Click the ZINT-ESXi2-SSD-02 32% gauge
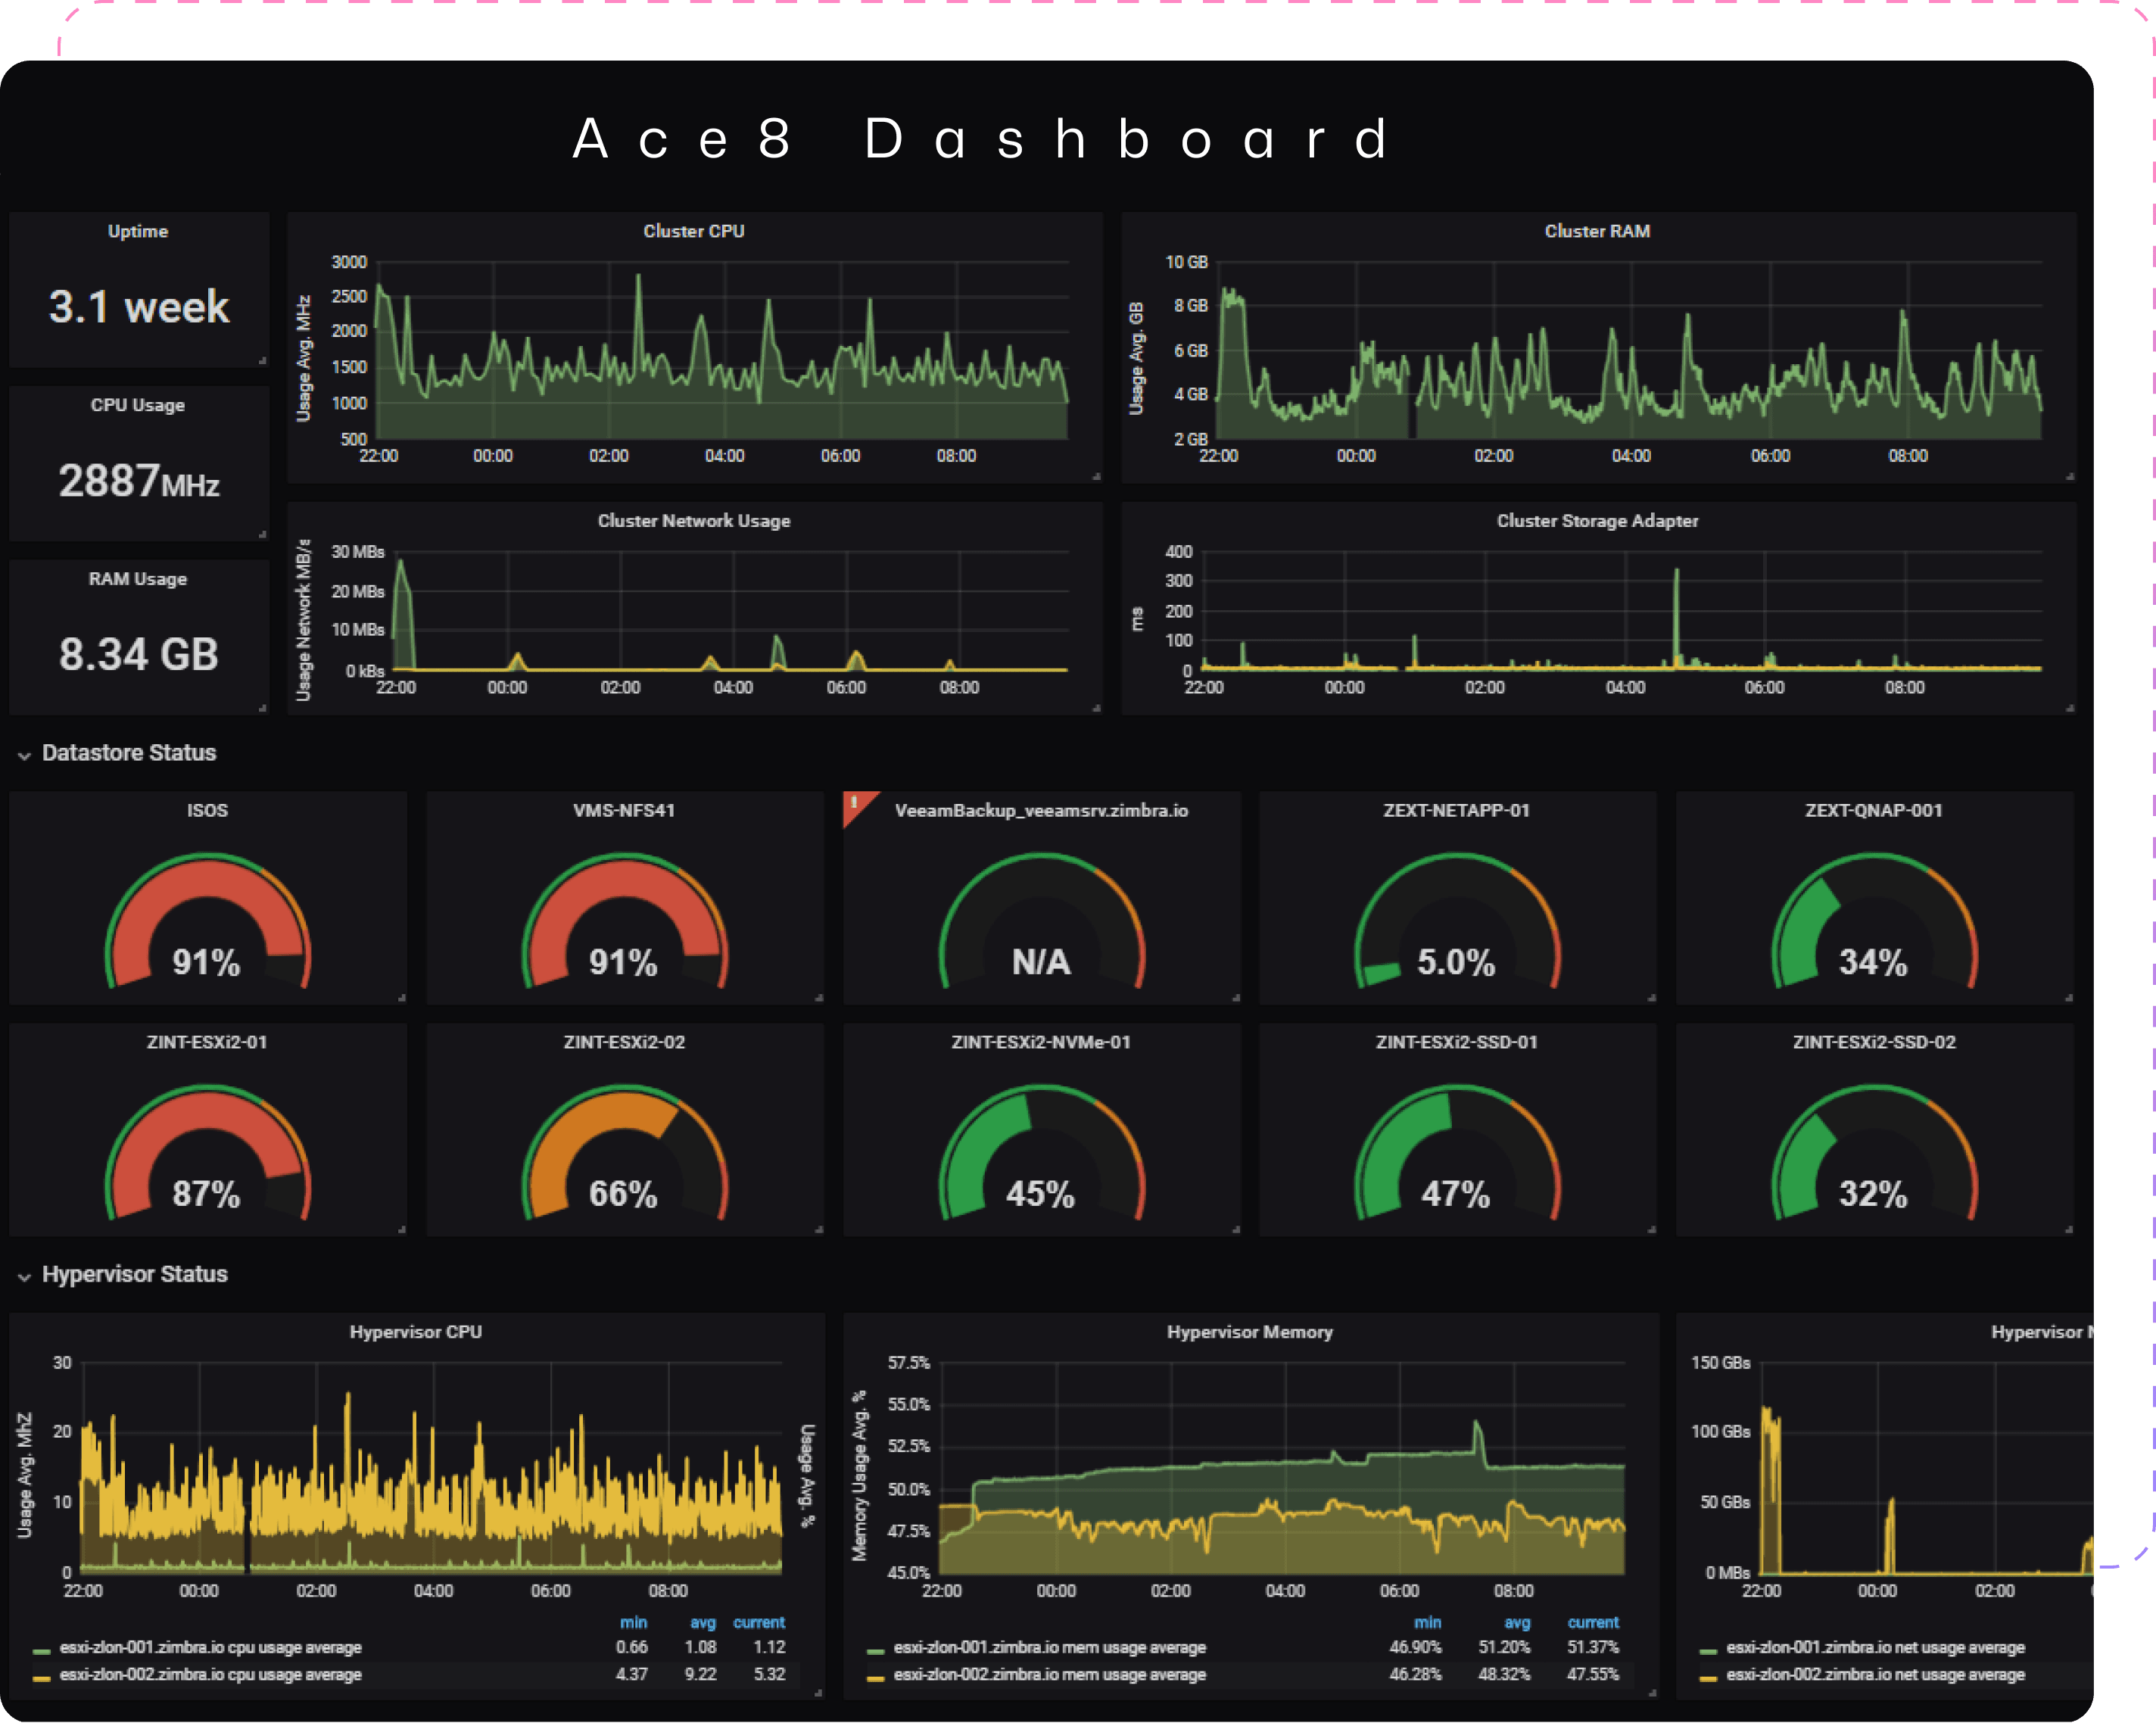The image size is (2156, 1723). click(1874, 1153)
